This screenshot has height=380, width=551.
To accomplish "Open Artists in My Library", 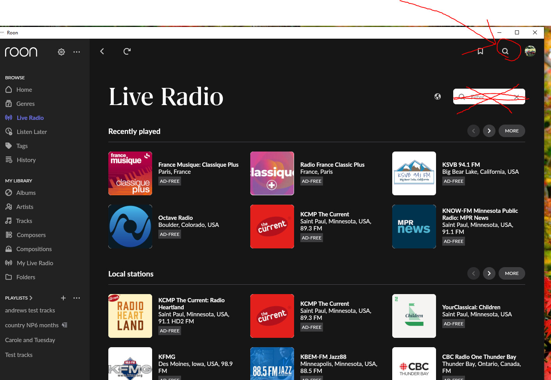I will 25,207.
